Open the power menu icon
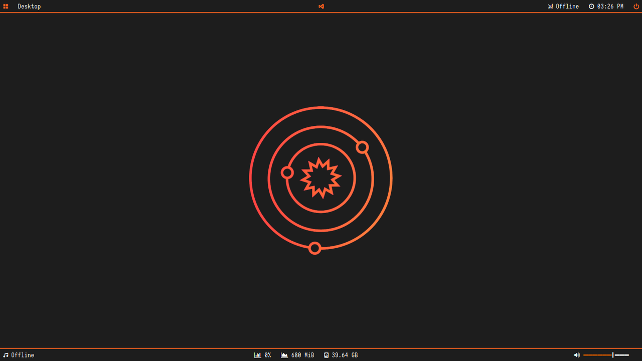The width and height of the screenshot is (642, 361). click(636, 7)
